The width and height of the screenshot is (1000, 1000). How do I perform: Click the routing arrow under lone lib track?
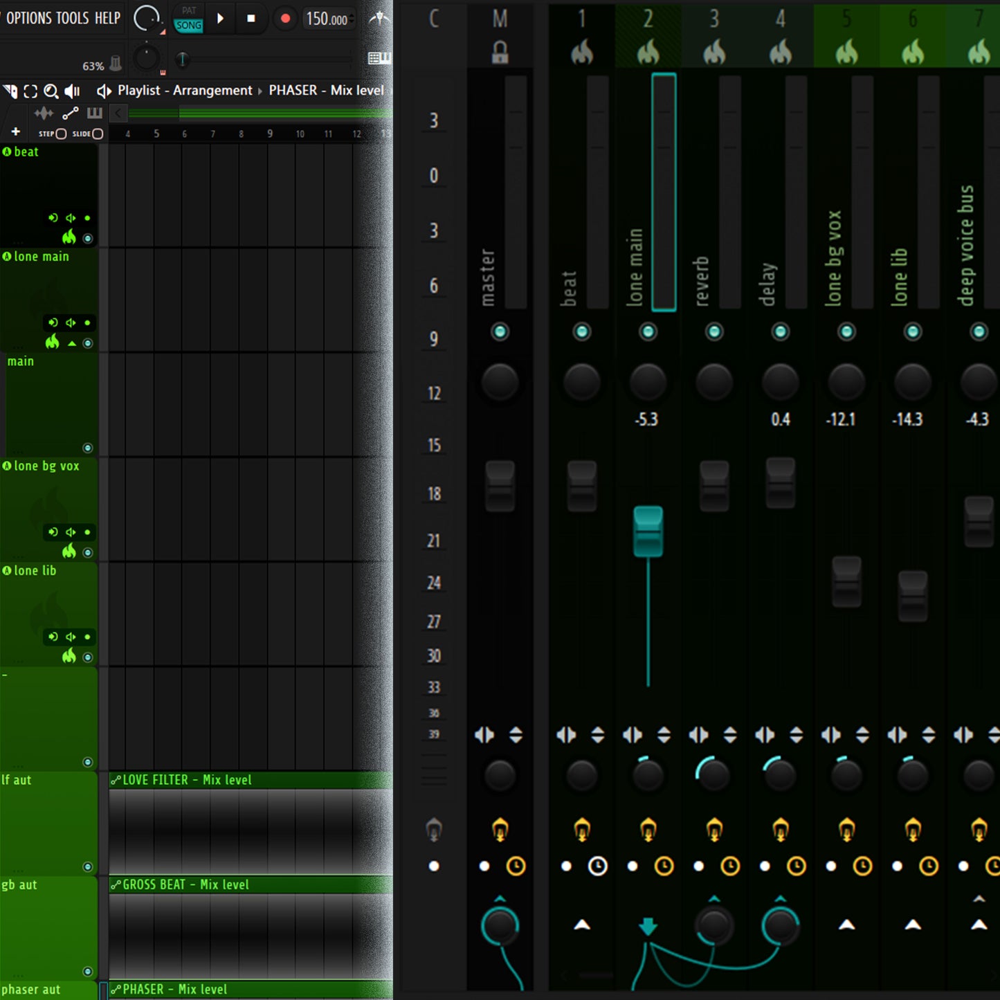click(x=913, y=925)
